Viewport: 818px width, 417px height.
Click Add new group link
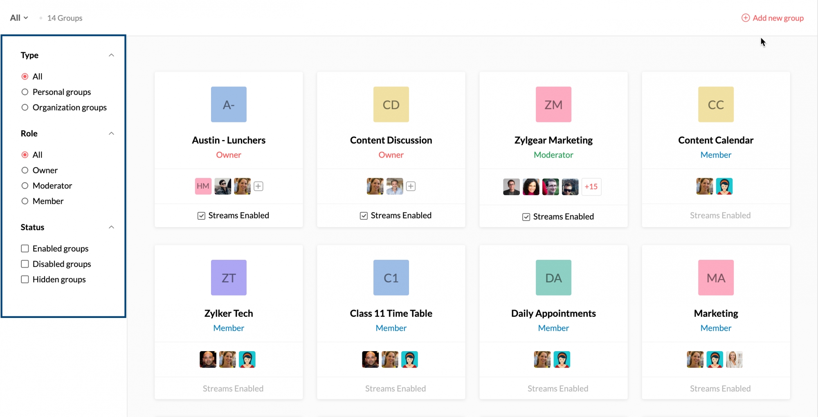click(x=773, y=18)
